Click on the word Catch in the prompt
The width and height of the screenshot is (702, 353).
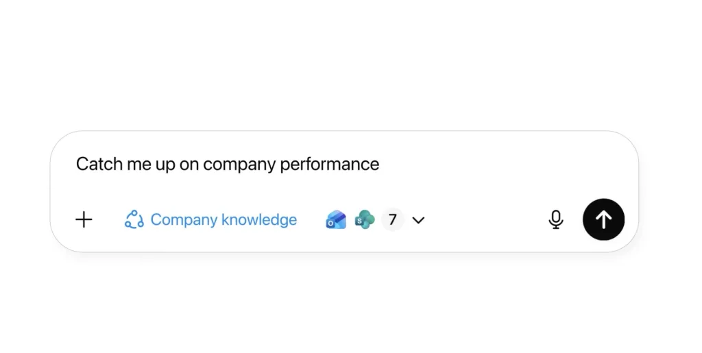tap(95, 165)
